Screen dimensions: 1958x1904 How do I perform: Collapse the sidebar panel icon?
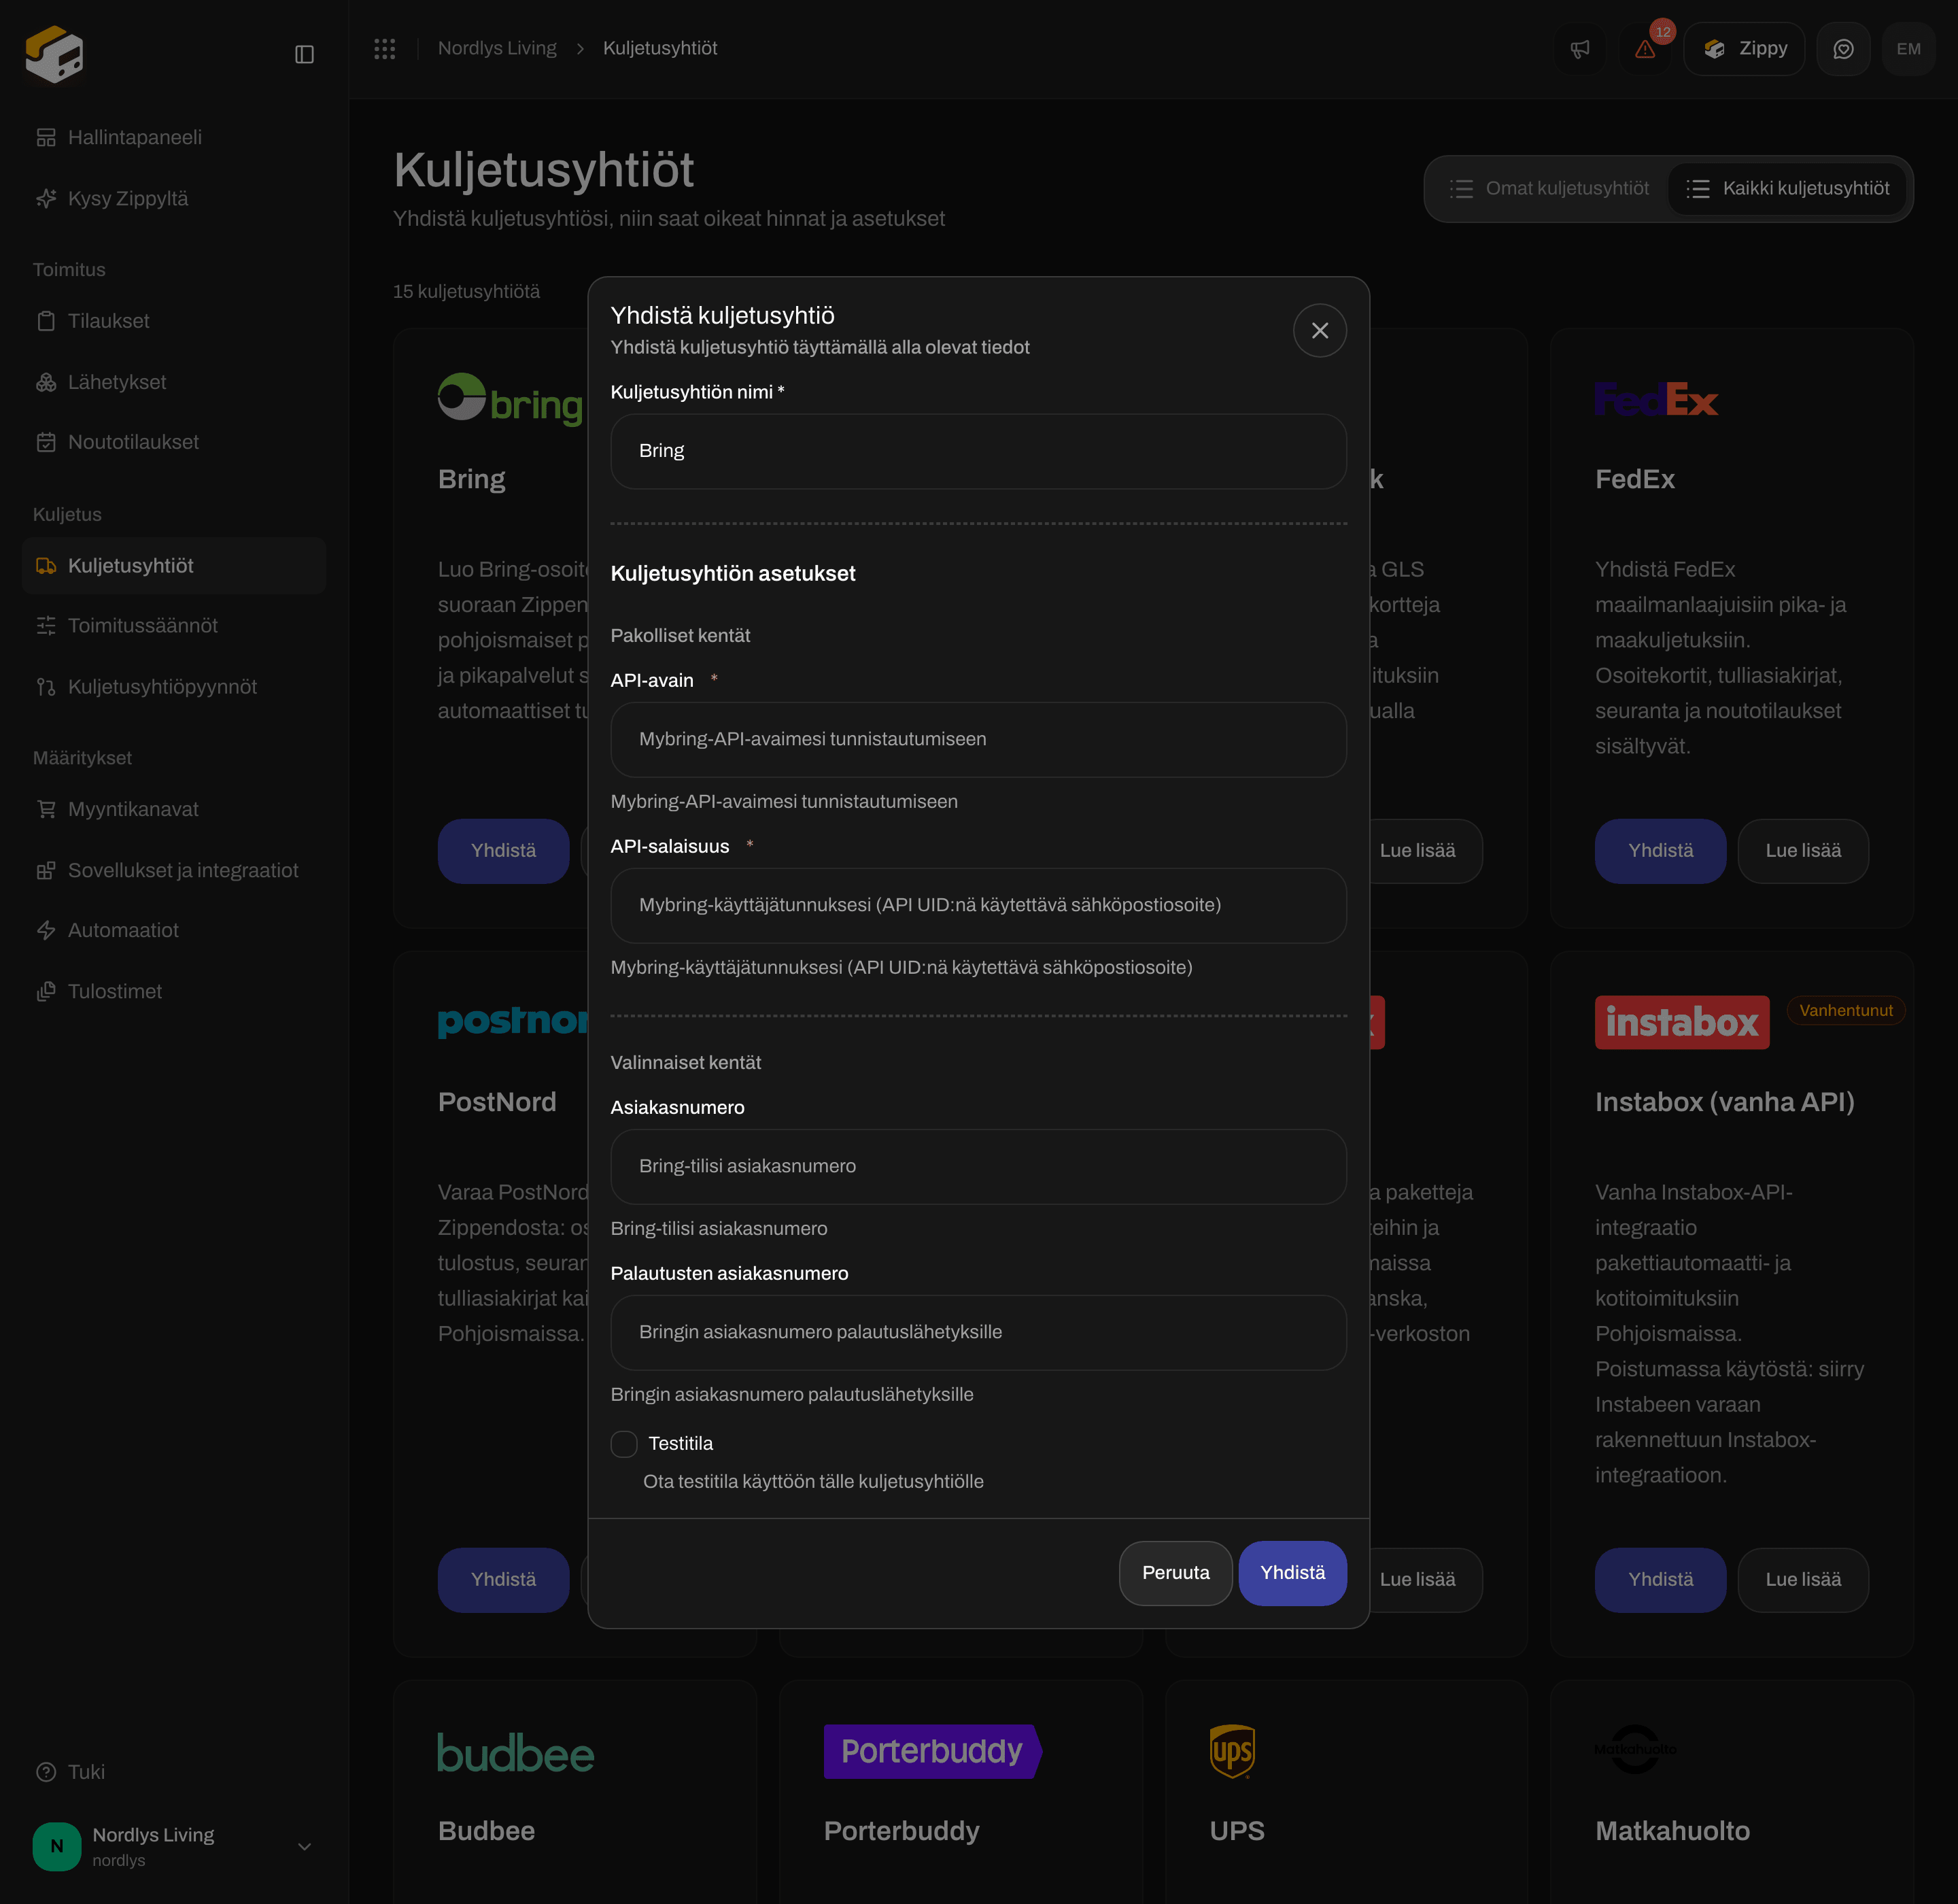(305, 54)
